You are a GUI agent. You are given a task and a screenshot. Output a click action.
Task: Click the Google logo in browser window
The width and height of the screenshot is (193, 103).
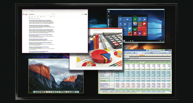[25, 14]
